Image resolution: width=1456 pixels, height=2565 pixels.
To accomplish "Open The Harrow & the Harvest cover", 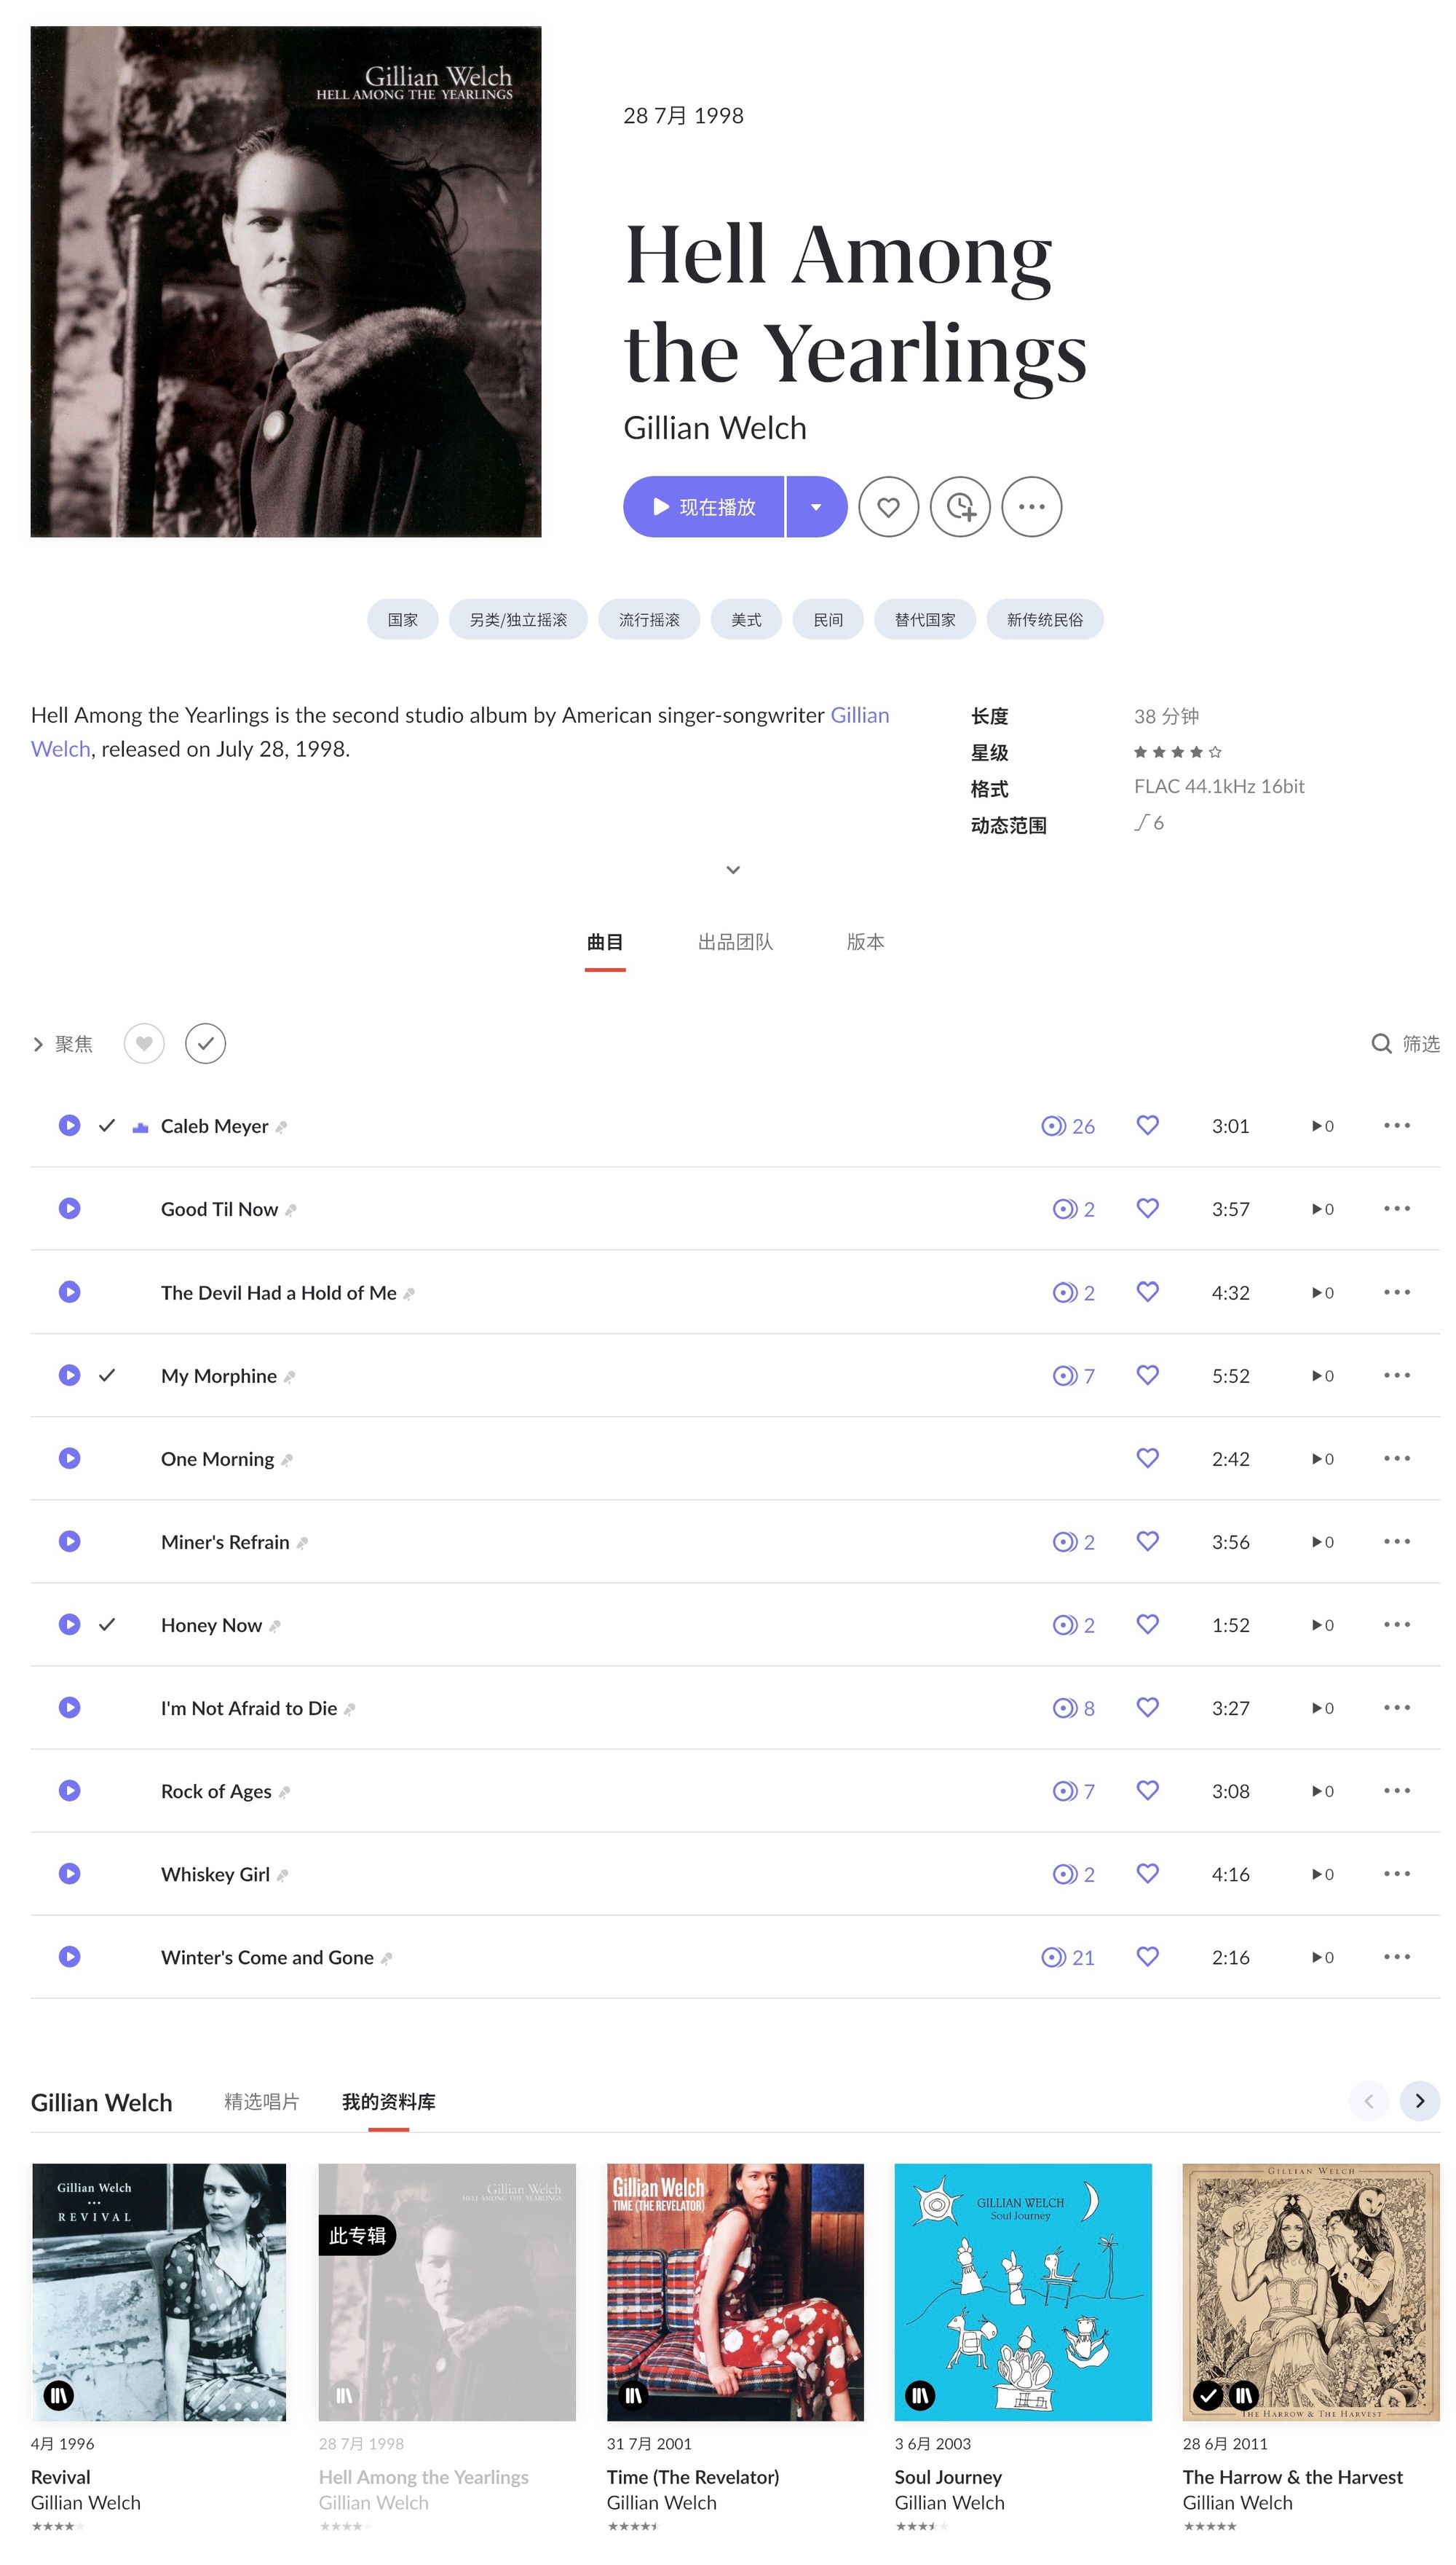I will [1311, 2292].
